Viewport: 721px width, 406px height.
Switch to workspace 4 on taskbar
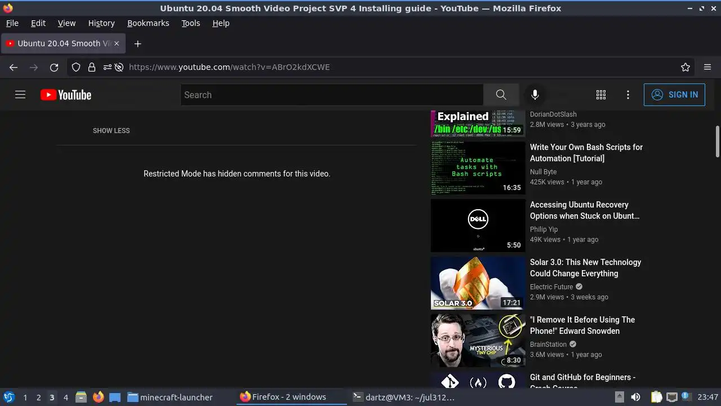pyautogui.click(x=65, y=398)
